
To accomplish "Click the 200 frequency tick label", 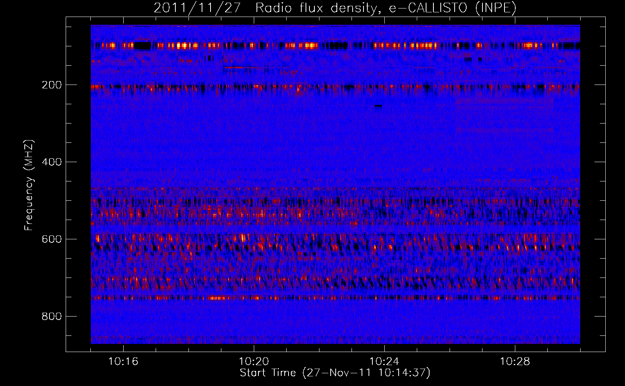I will [x=51, y=85].
